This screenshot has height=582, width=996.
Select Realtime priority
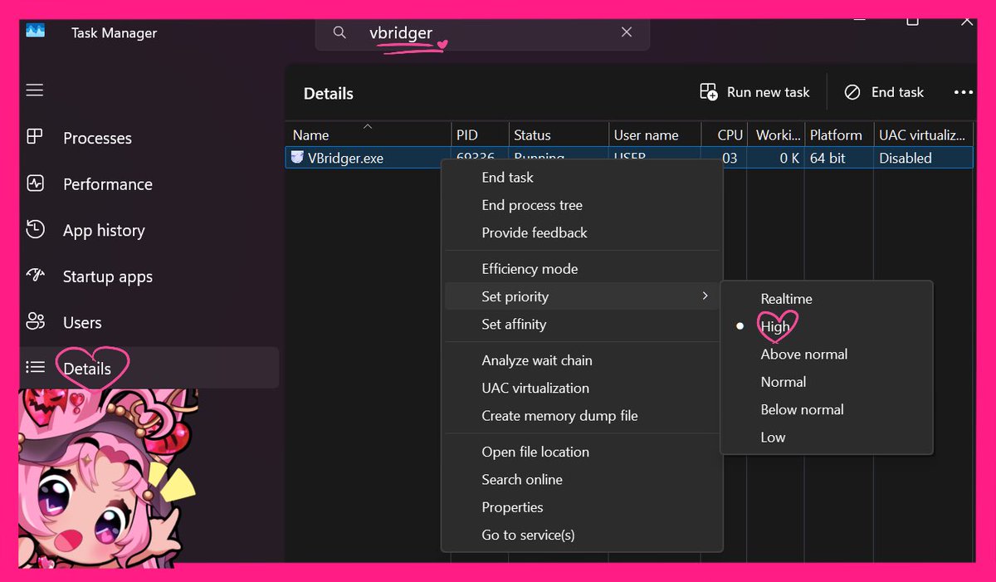[x=786, y=299]
